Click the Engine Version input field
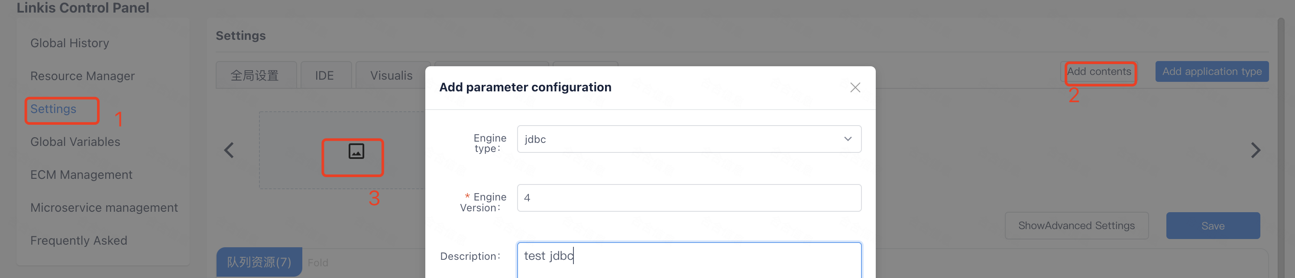 pos(689,197)
